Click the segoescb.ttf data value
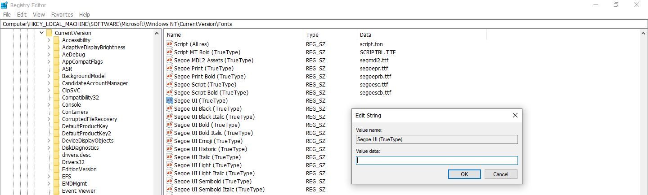Viewport: 648px width, 195px height. 375,92
